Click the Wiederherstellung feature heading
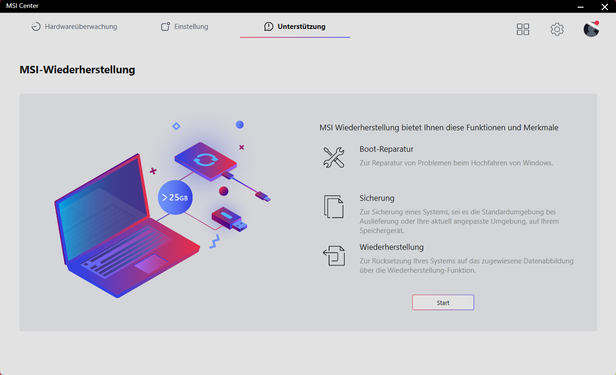 pyautogui.click(x=391, y=247)
